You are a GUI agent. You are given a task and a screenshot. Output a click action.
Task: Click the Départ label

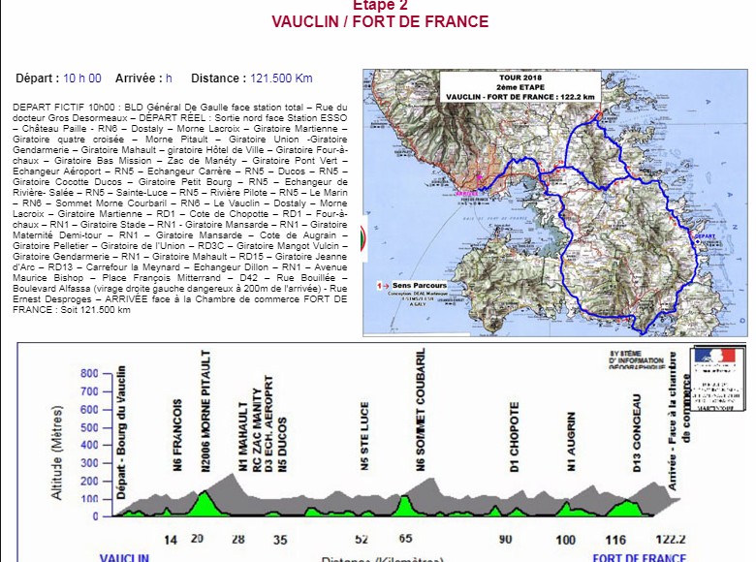(38, 78)
